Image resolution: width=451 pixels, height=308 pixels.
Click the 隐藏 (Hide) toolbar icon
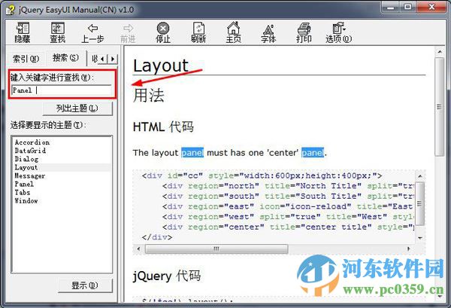coord(23,32)
